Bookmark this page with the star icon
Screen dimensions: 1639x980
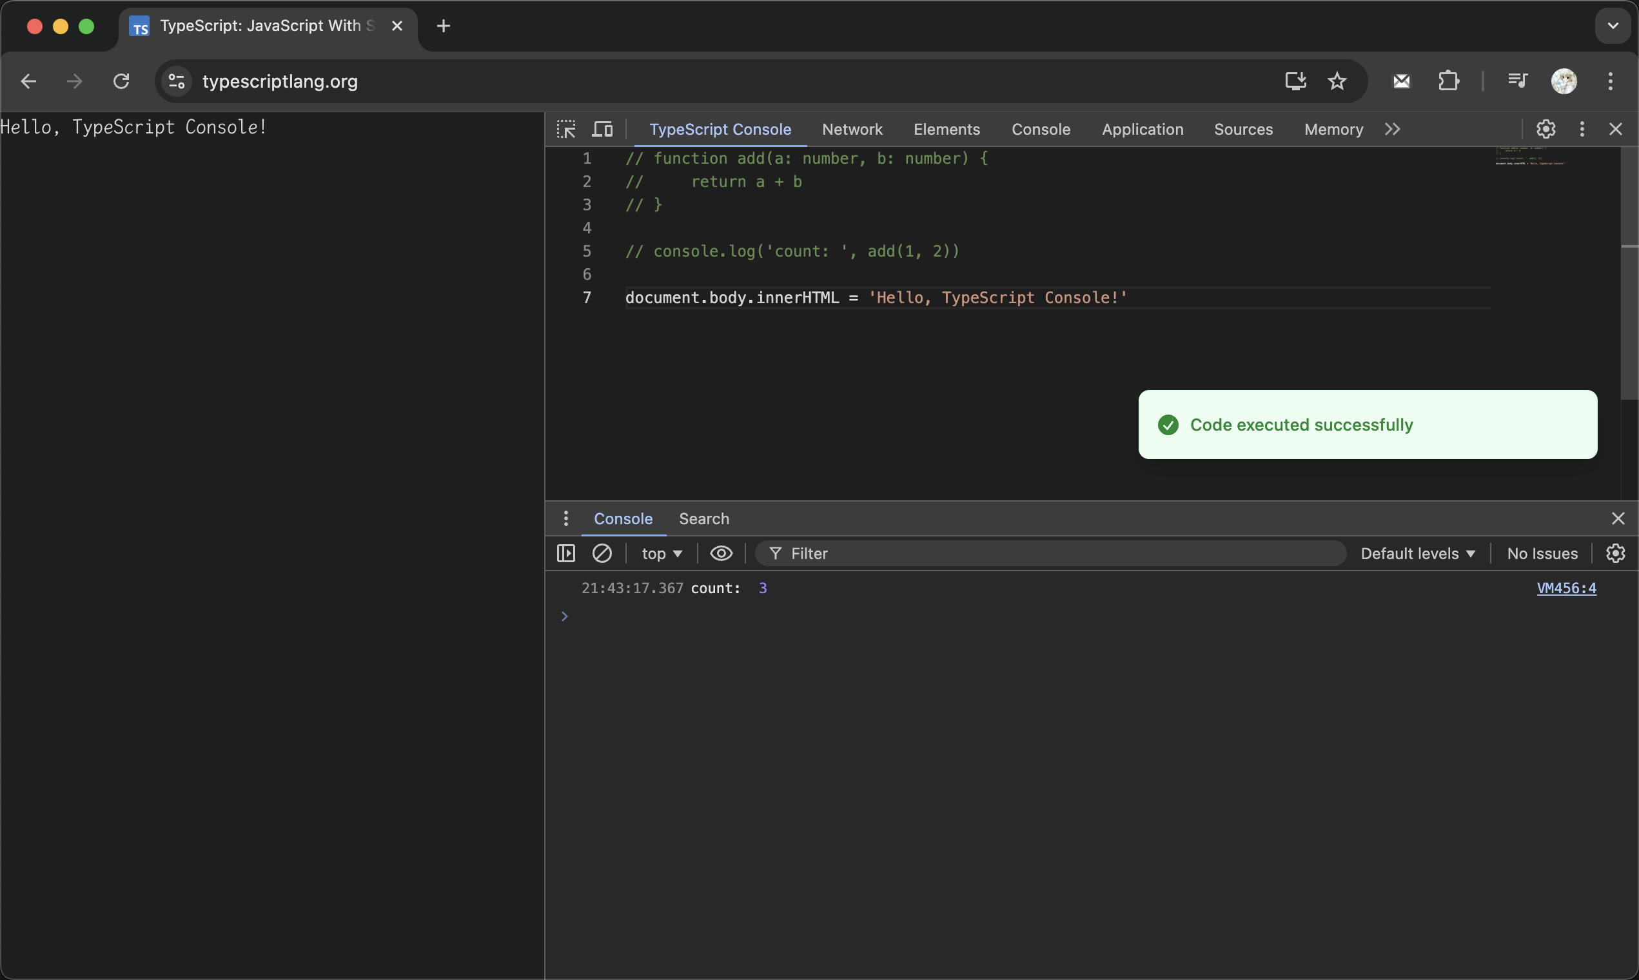coord(1337,81)
